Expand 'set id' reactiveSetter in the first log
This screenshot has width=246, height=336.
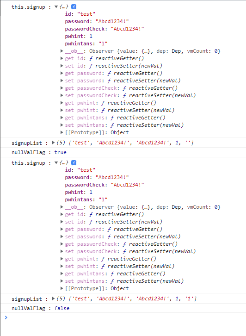(61, 66)
